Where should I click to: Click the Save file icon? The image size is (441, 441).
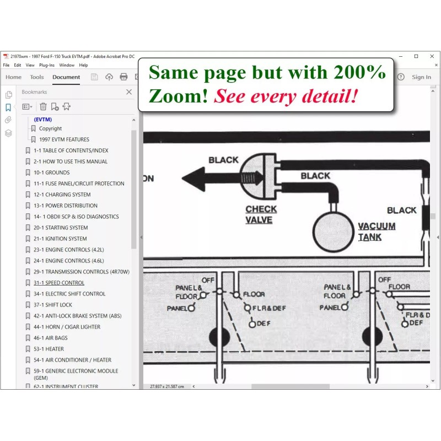(x=94, y=77)
